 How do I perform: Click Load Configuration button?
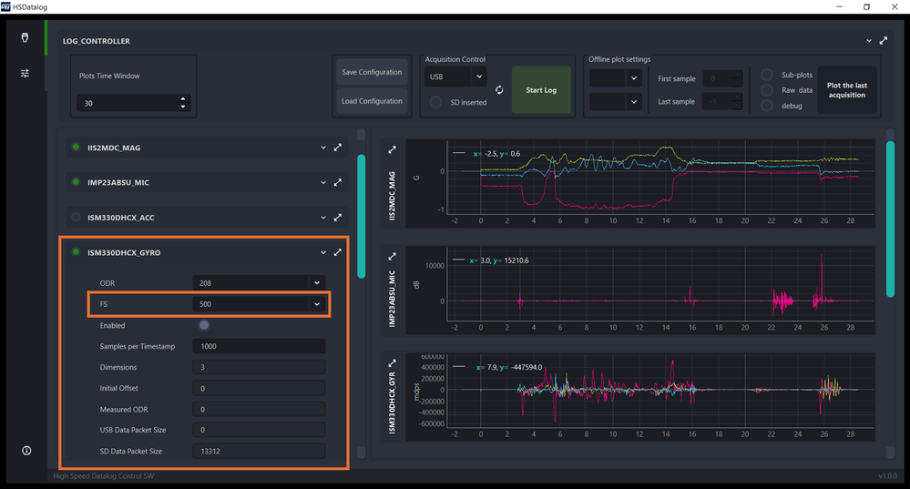coord(372,101)
